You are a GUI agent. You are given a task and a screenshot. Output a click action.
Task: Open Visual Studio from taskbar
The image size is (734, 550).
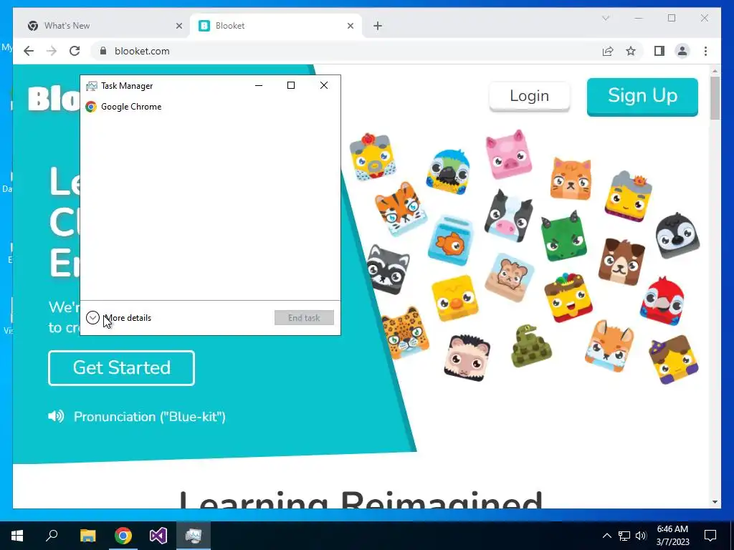pyautogui.click(x=158, y=536)
